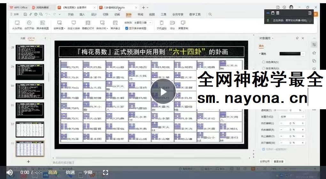326x179 pixels.
Task: Open the 字幕 subtitles option
Action: 88,172
